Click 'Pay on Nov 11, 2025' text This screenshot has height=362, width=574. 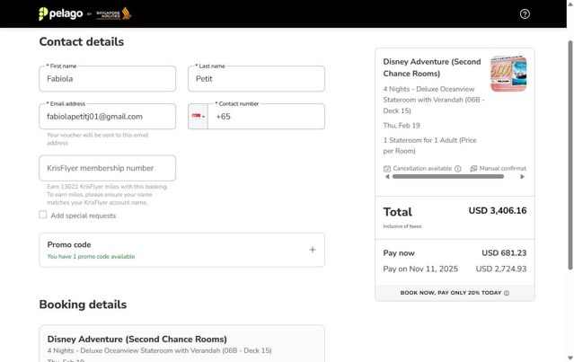(x=420, y=269)
